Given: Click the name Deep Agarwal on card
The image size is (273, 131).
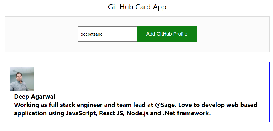Looking at the screenshot, I should click(x=35, y=97).
